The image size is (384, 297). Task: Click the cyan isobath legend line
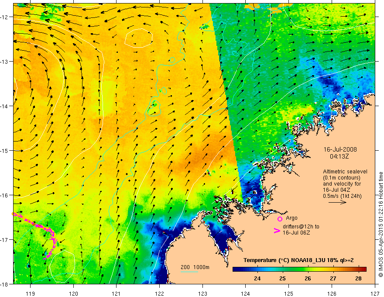pyautogui.click(x=189, y=272)
